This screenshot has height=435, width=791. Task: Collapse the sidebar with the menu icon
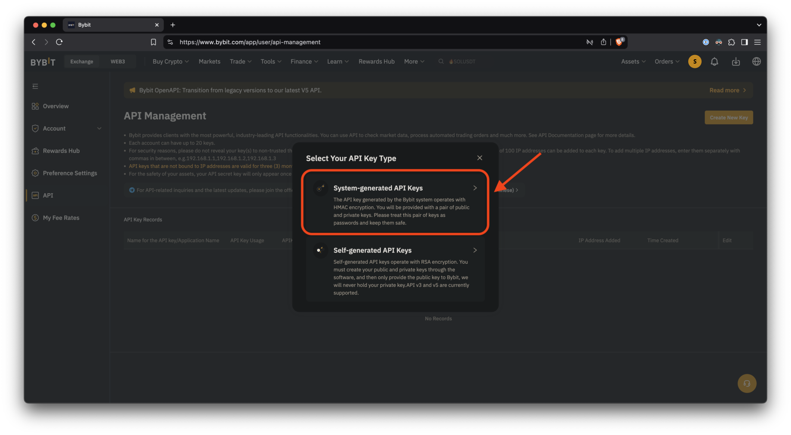pyautogui.click(x=35, y=86)
